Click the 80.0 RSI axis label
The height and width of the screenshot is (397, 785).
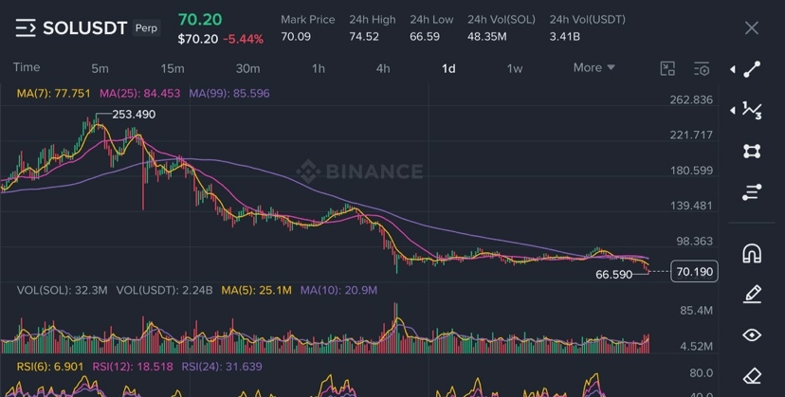[702, 373]
